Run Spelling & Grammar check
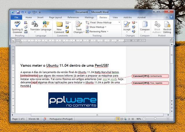185x132 pixels. click(17, 27)
